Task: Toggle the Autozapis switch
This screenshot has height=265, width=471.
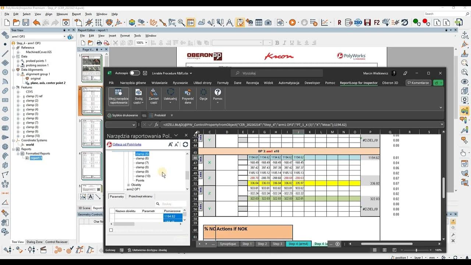Action: tap(135, 73)
